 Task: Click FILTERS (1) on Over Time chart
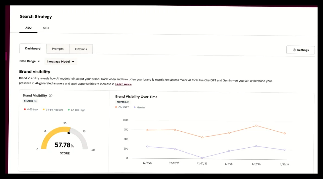click(x=123, y=102)
